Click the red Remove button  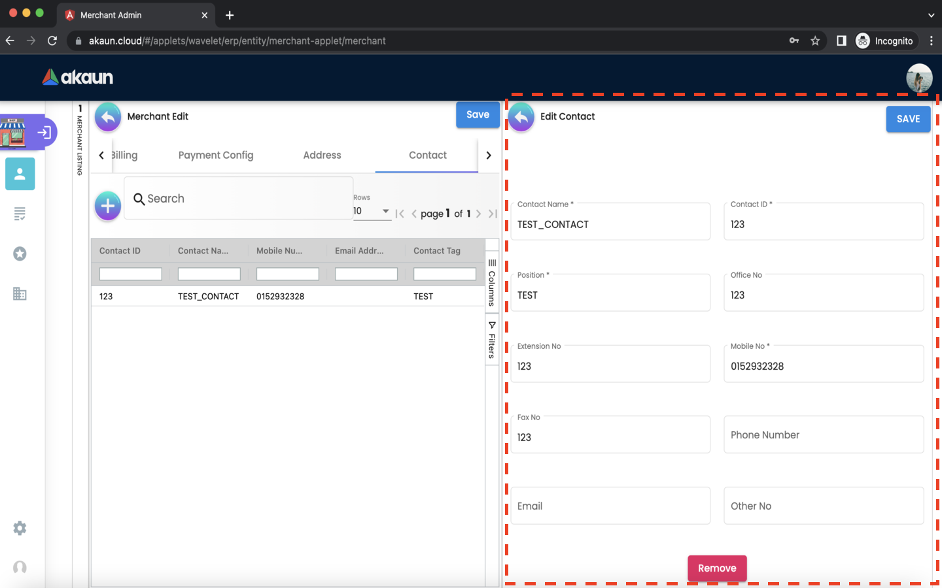point(717,568)
